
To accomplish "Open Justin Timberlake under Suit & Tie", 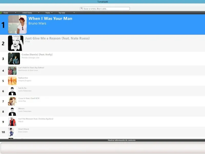I will coord(25,91).
